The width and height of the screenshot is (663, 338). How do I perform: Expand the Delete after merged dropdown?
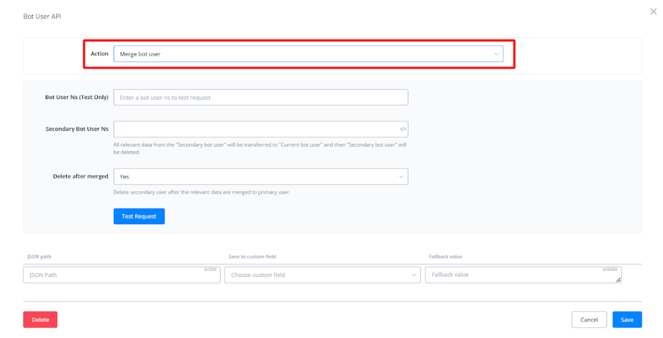(x=260, y=176)
